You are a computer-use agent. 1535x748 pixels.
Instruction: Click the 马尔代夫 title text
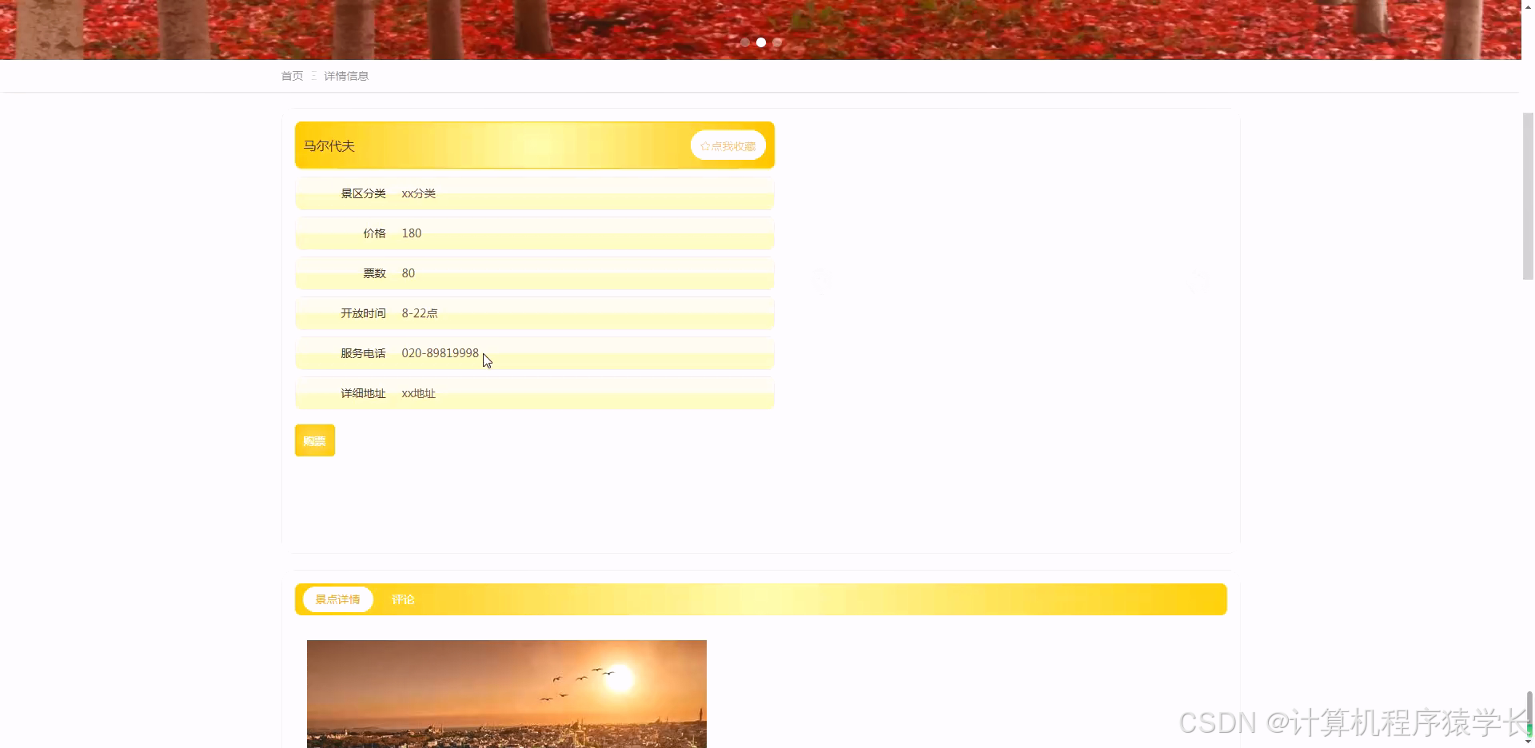click(x=329, y=145)
